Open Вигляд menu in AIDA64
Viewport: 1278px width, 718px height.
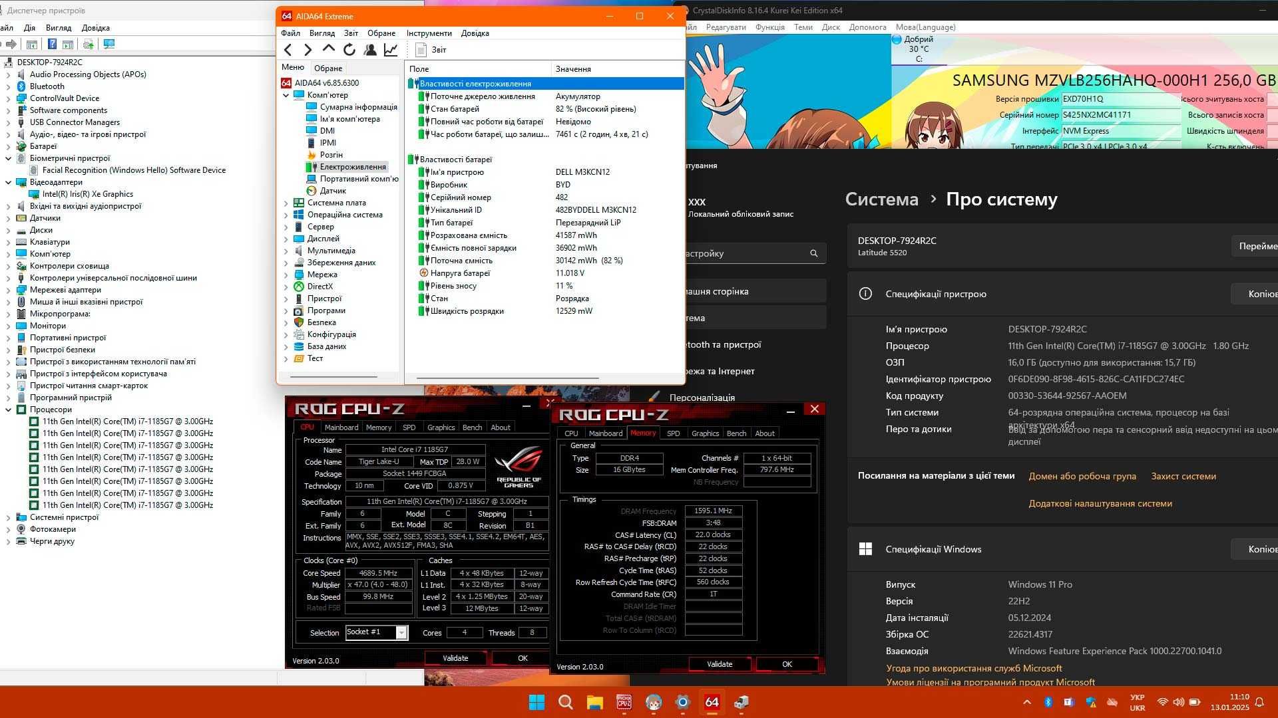click(322, 33)
